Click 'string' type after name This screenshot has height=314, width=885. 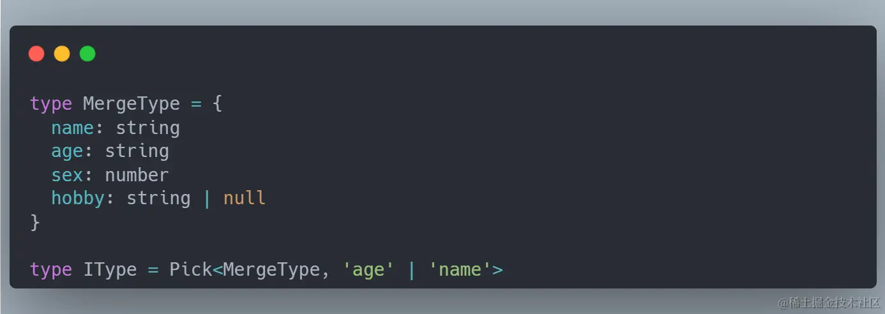(x=147, y=128)
